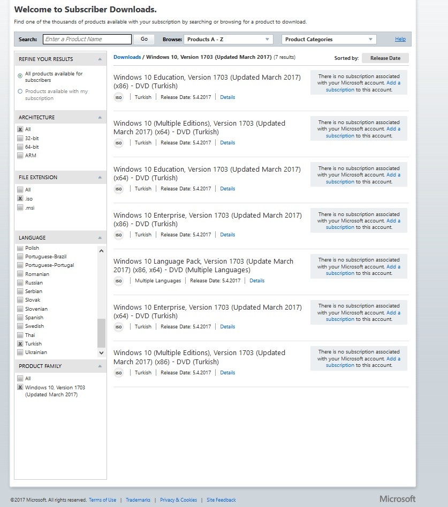Collapse the File Extension filter section
448x507 pixels.
pos(100,178)
